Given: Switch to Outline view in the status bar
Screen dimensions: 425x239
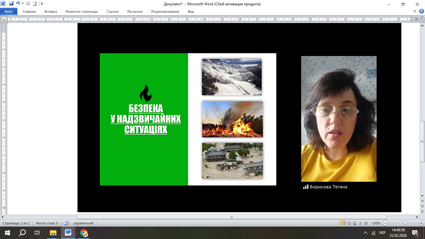Looking at the screenshot, I should click(360, 223).
